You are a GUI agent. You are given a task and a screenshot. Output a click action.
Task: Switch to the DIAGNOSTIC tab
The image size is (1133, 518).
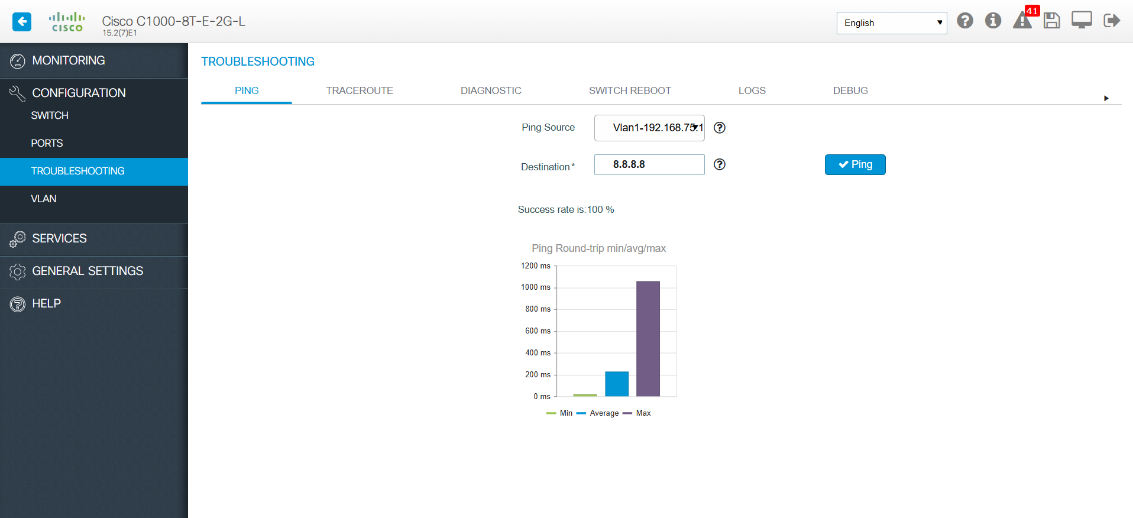pos(491,90)
